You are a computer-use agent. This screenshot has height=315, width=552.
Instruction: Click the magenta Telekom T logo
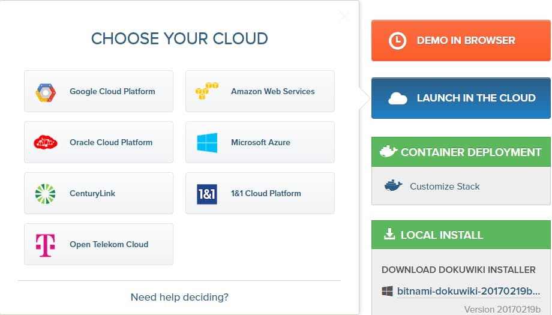(46, 245)
